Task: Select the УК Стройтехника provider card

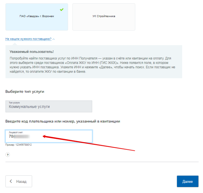Action: [104, 17]
